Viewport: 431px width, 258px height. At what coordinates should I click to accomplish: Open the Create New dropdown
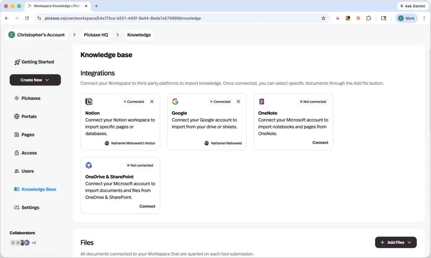click(x=35, y=80)
